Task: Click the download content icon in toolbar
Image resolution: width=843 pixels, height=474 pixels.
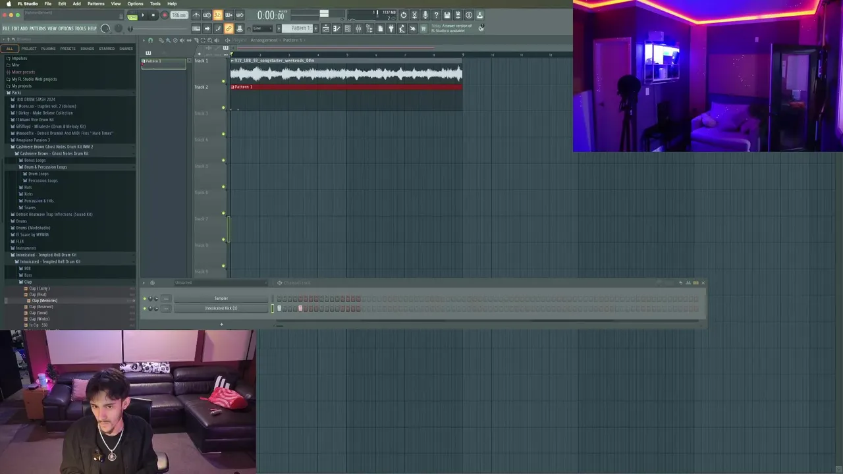Action: [x=479, y=15]
